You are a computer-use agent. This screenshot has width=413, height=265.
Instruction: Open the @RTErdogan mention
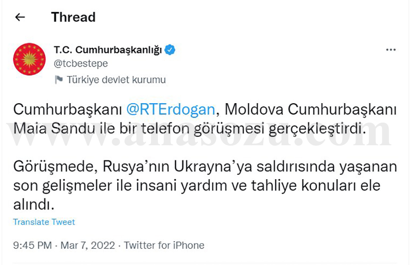pyautogui.click(x=170, y=109)
